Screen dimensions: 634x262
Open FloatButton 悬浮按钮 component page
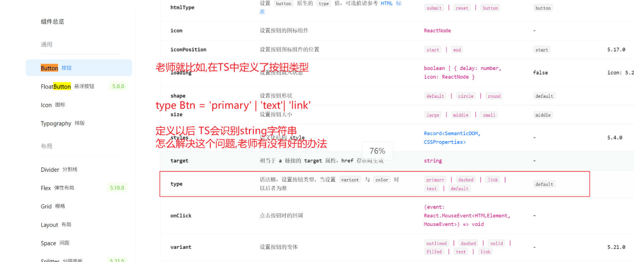tap(67, 87)
